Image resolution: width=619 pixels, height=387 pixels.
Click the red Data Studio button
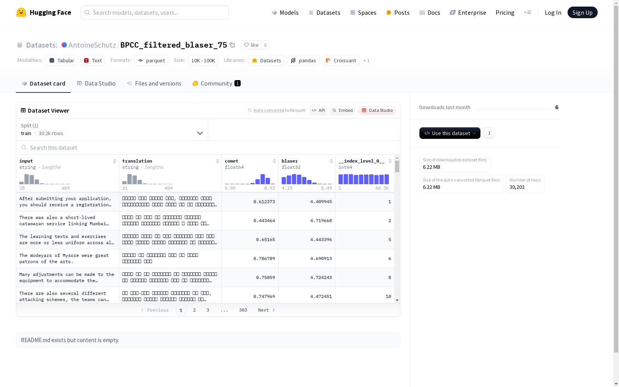click(377, 110)
